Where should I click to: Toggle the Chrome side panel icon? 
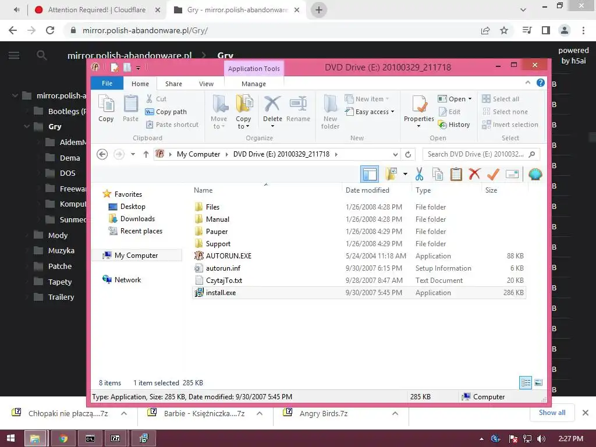pos(546,30)
